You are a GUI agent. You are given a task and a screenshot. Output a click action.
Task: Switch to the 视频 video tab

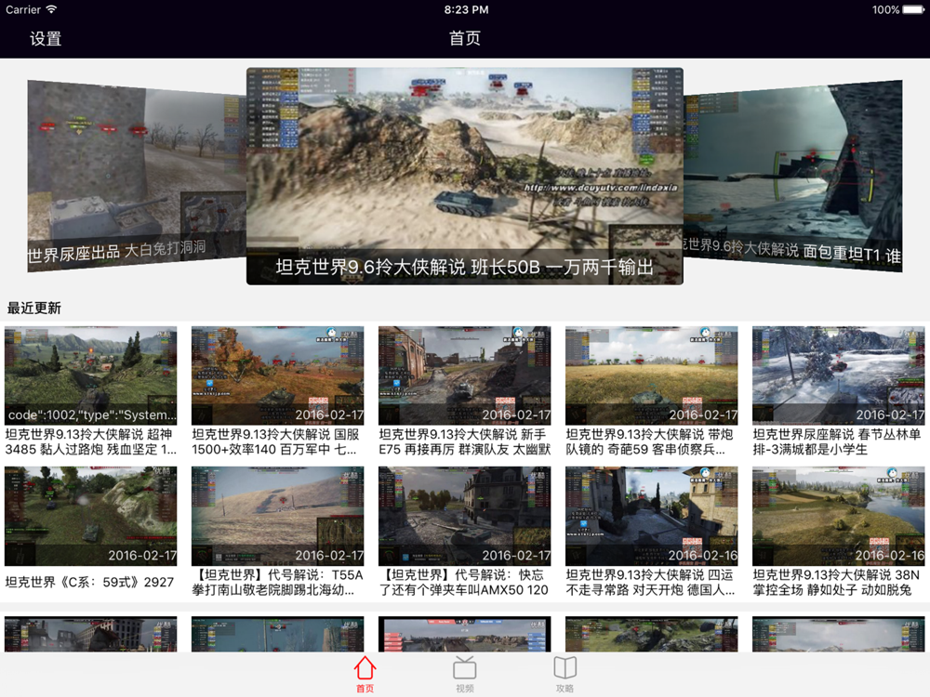coord(464,675)
